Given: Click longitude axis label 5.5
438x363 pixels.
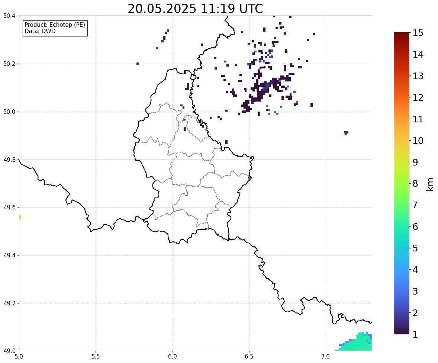Looking at the screenshot, I should click(x=96, y=357).
